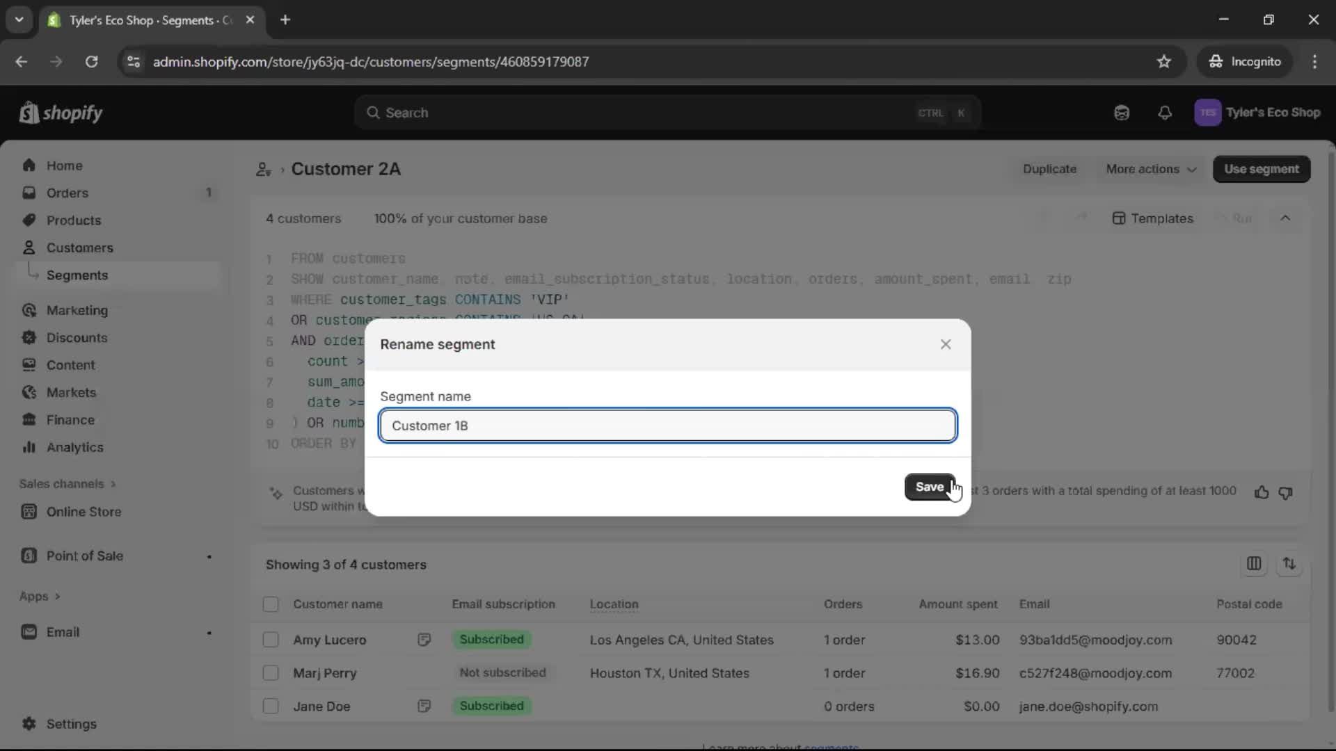Go to Discounts in the sidebar
This screenshot has width=1336, height=751.
(x=77, y=338)
